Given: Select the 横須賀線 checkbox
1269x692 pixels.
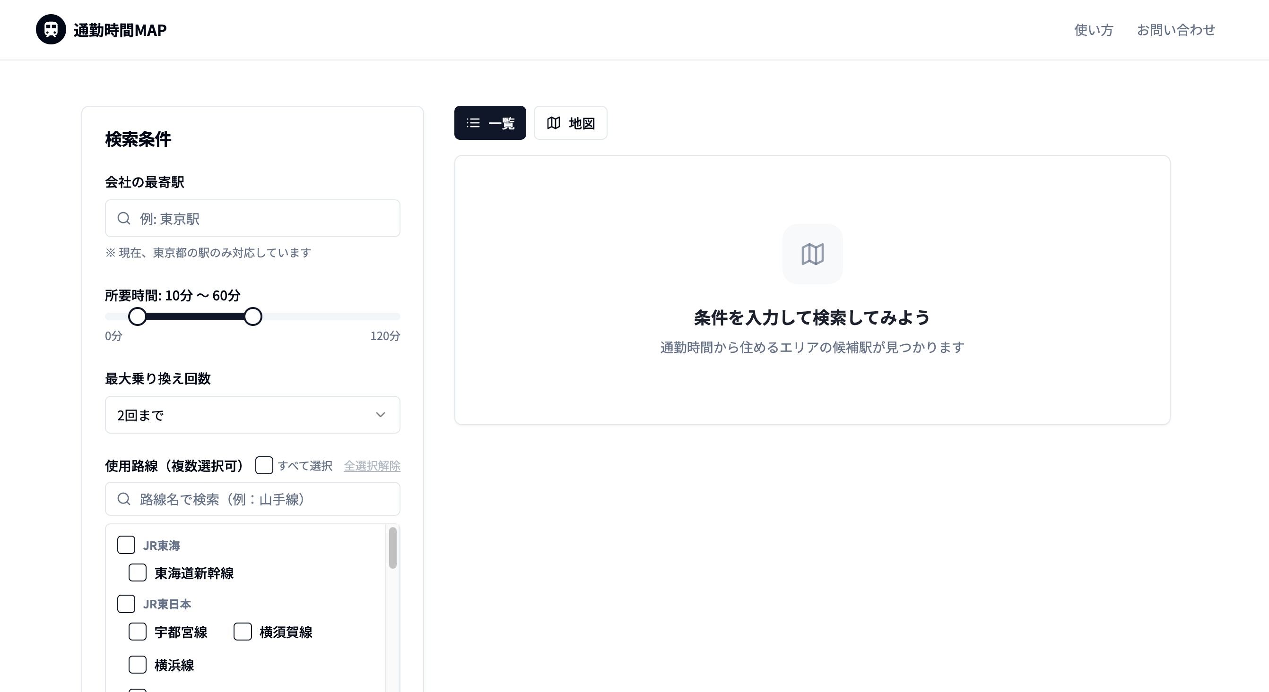Looking at the screenshot, I should point(243,632).
